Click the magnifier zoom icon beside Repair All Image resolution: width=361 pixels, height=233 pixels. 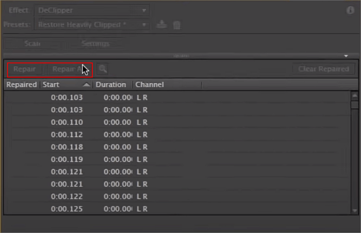pos(103,69)
